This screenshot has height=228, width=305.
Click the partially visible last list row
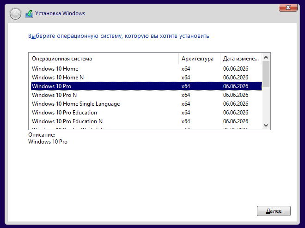pyautogui.click(x=146, y=128)
